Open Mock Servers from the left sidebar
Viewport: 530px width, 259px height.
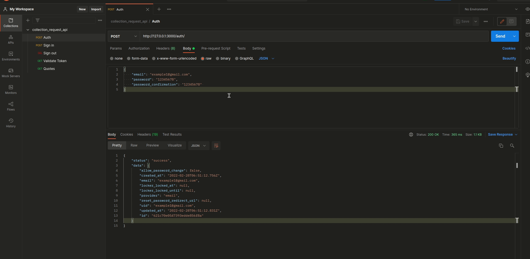coord(11,73)
